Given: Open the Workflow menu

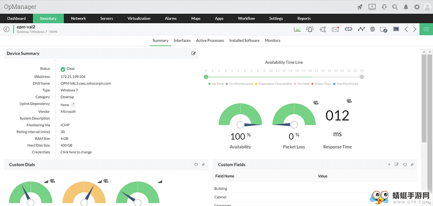Looking at the screenshot, I should [246, 19].
